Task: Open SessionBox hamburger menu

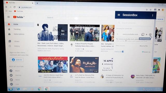Action: pyautogui.click(x=119, y=15)
